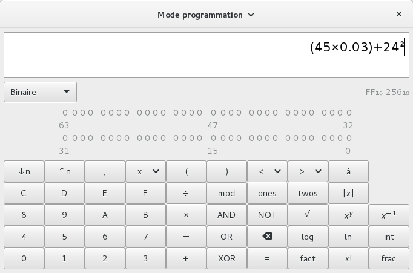Expand the Mode programmation mode menu
The image size is (413, 273).
click(206, 14)
